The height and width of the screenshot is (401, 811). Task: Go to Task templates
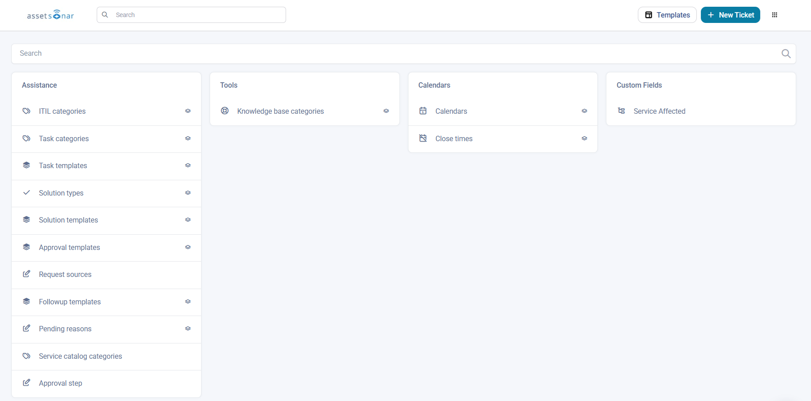63,166
